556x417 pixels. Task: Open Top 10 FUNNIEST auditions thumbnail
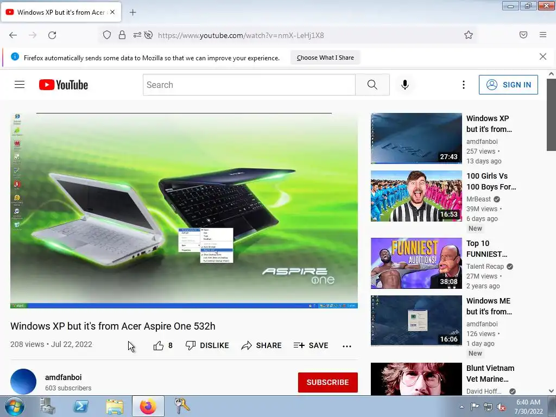(416, 263)
